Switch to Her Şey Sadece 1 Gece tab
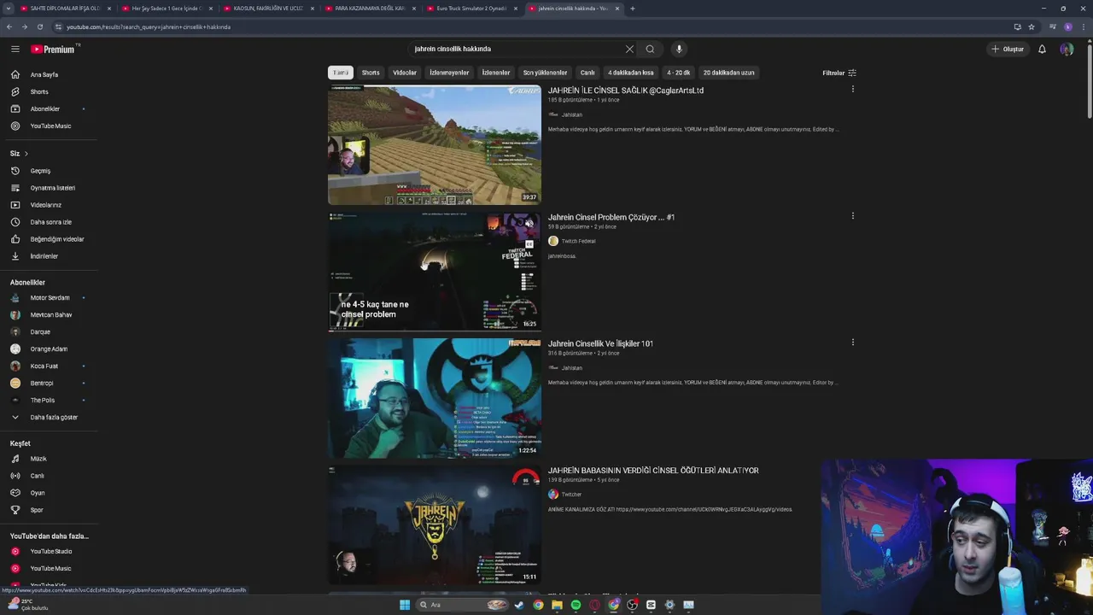This screenshot has width=1093, height=615. (x=167, y=9)
